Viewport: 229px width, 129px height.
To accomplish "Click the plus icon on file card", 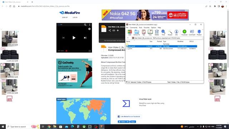I will 118,30.
